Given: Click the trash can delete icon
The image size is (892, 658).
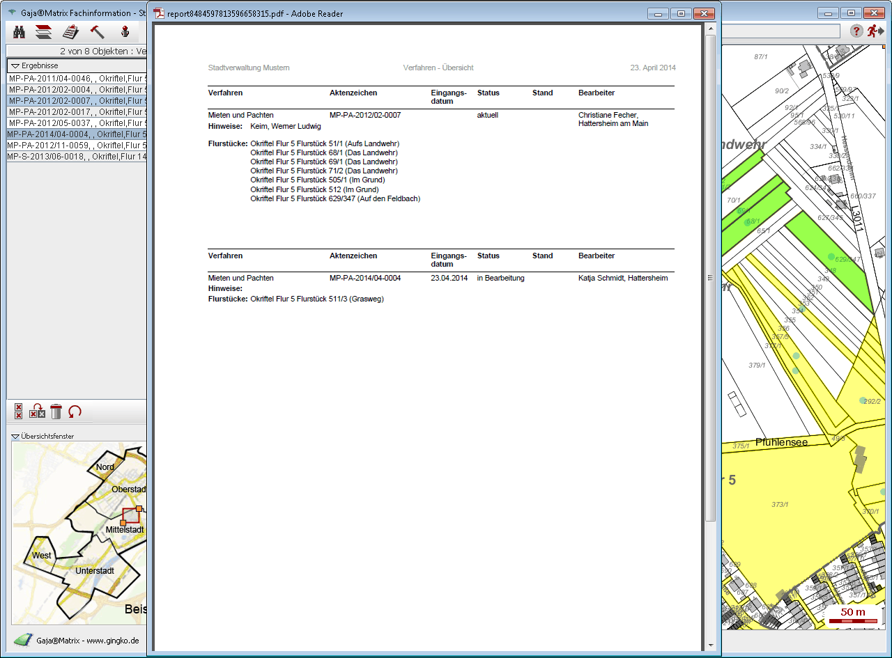Looking at the screenshot, I should 56,412.
